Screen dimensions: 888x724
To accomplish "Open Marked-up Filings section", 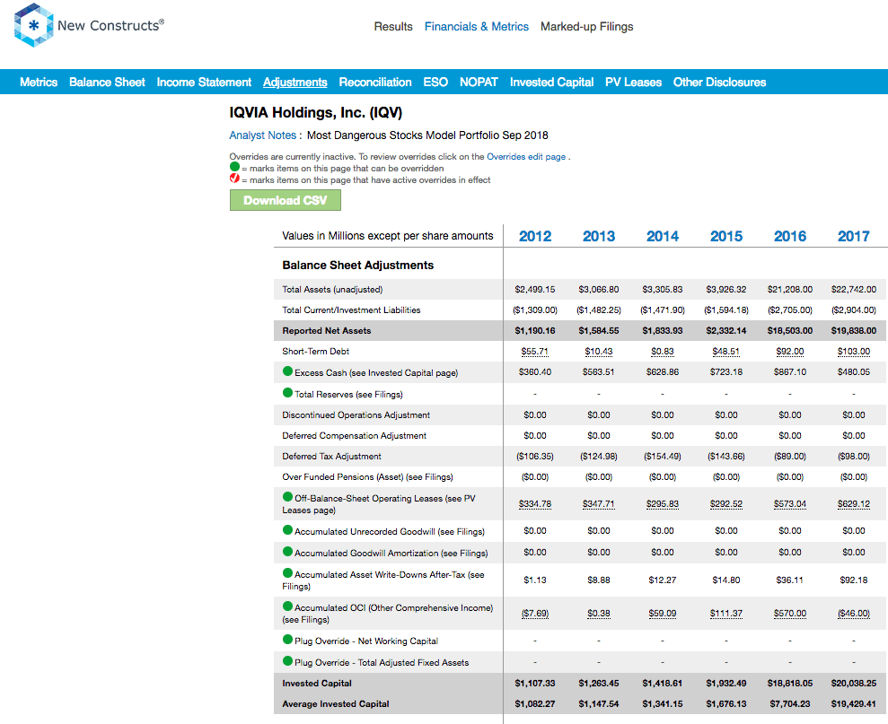I will (586, 27).
